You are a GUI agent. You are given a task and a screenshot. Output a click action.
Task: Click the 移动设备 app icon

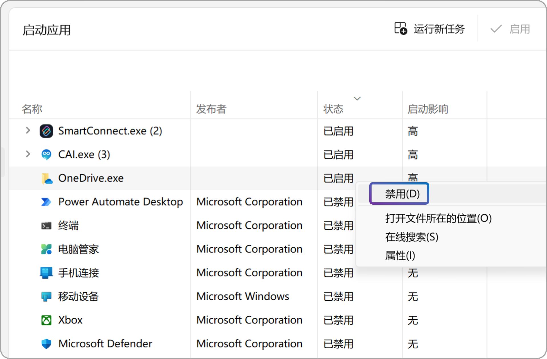46,296
